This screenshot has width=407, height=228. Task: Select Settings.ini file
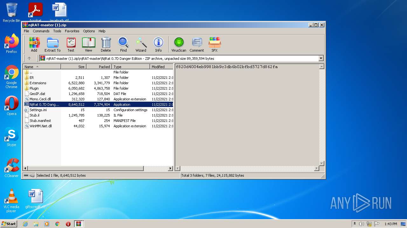click(99, 110)
